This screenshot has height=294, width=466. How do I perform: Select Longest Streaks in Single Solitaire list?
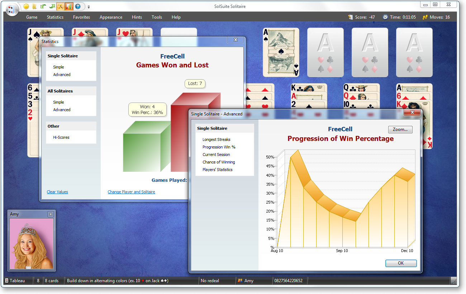coord(216,139)
